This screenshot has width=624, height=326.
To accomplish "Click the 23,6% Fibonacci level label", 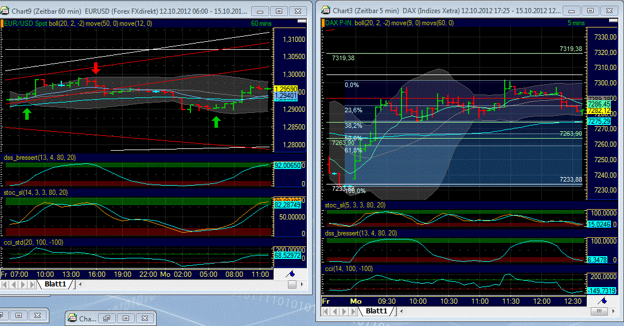I will pyautogui.click(x=353, y=110).
